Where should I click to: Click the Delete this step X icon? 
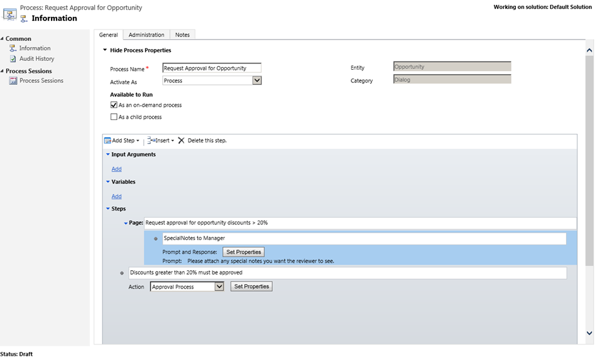[x=181, y=141]
